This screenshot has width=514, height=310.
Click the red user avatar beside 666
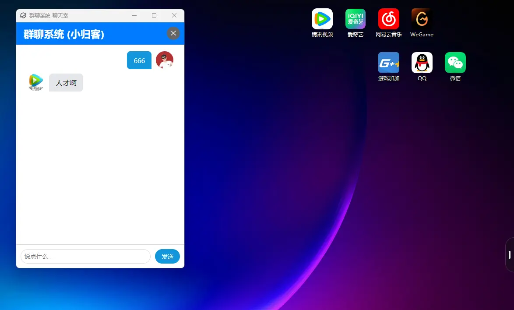(x=165, y=60)
